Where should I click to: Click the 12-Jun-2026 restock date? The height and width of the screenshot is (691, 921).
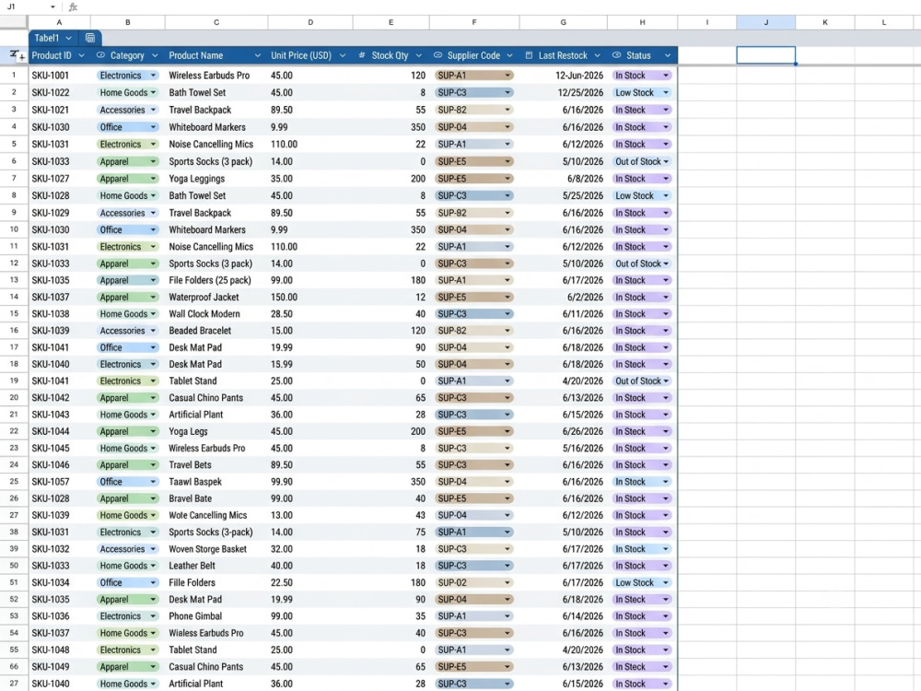coord(579,76)
